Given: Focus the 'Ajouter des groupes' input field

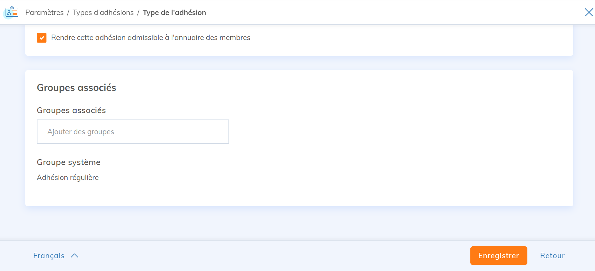Looking at the screenshot, I should coord(133,132).
